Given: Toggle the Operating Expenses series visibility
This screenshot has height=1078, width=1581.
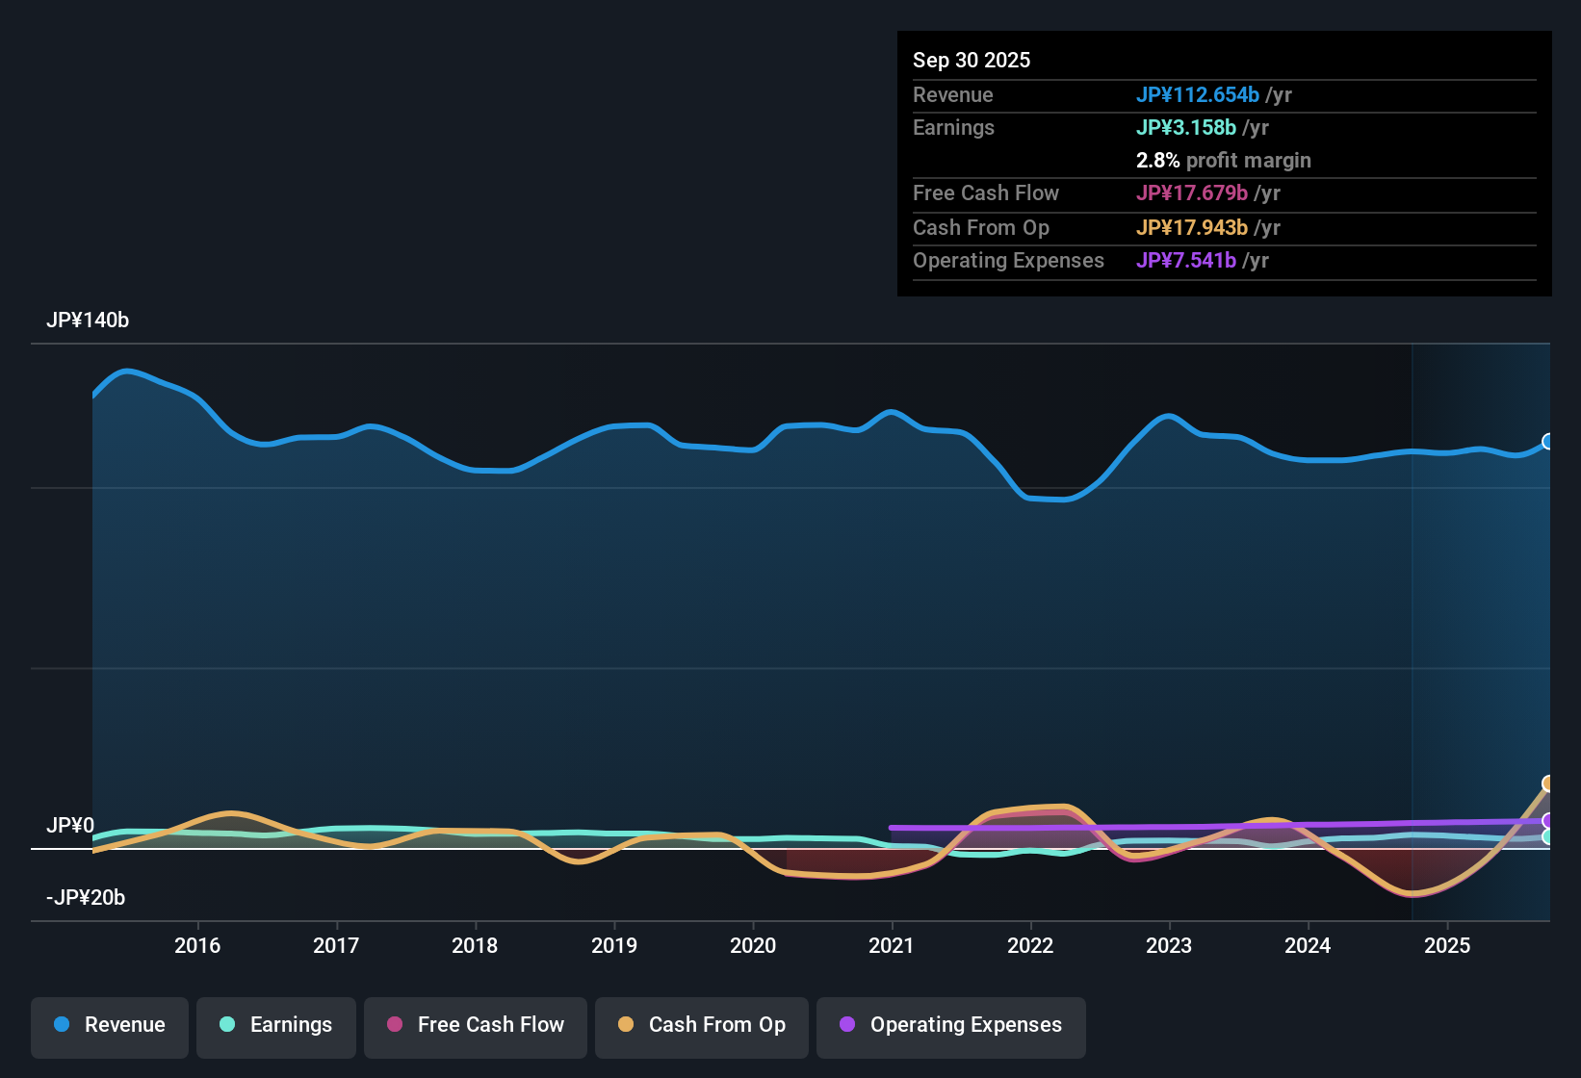Looking at the screenshot, I should point(950,1025).
